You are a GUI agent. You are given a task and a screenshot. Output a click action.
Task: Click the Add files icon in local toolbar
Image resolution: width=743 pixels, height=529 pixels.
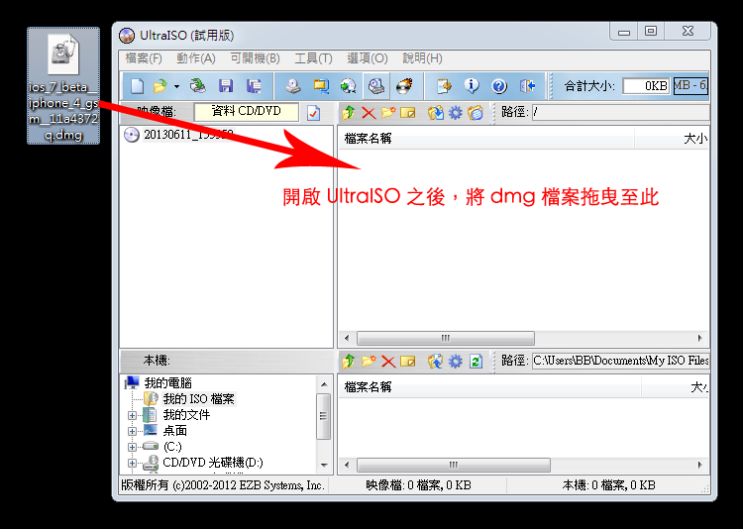click(436, 362)
